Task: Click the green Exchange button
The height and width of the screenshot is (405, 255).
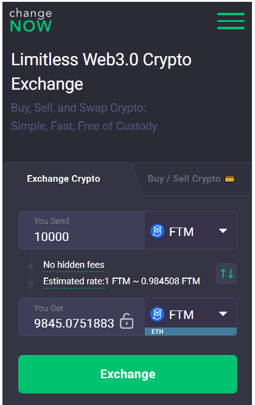Action: (x=128, y=374)
